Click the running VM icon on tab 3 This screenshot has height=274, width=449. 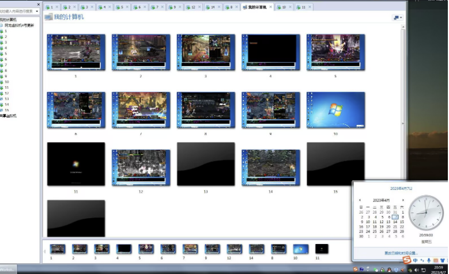point(83,7)
